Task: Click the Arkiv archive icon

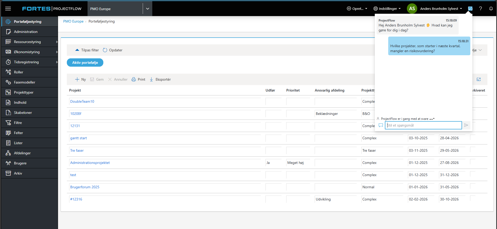Action: [8, 173]
